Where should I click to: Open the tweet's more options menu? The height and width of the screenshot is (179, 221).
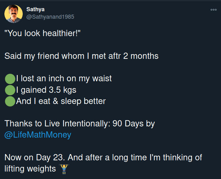214,10
